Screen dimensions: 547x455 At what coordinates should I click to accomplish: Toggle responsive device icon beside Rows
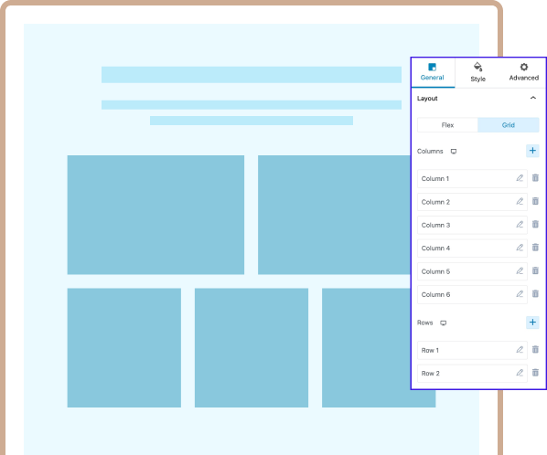(443, 323)
